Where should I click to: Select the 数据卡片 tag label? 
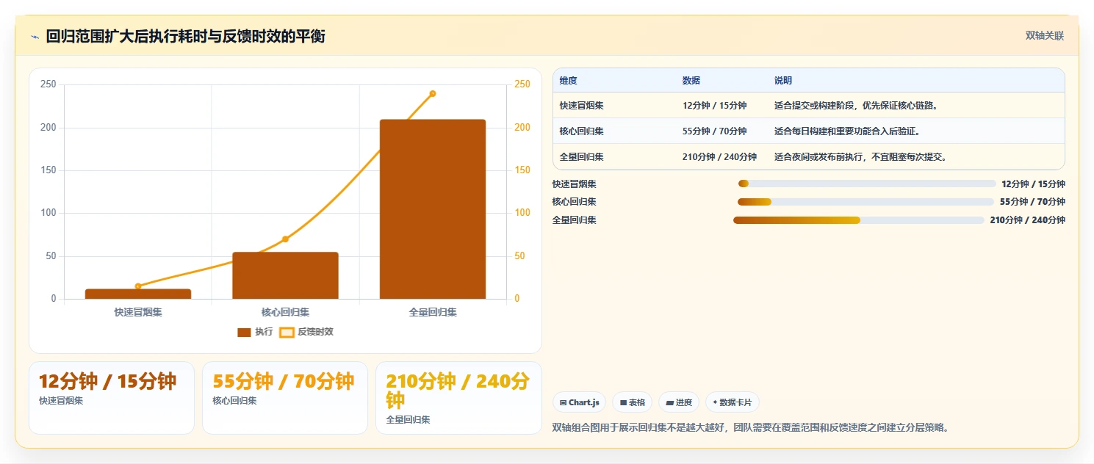click(736, 402)
